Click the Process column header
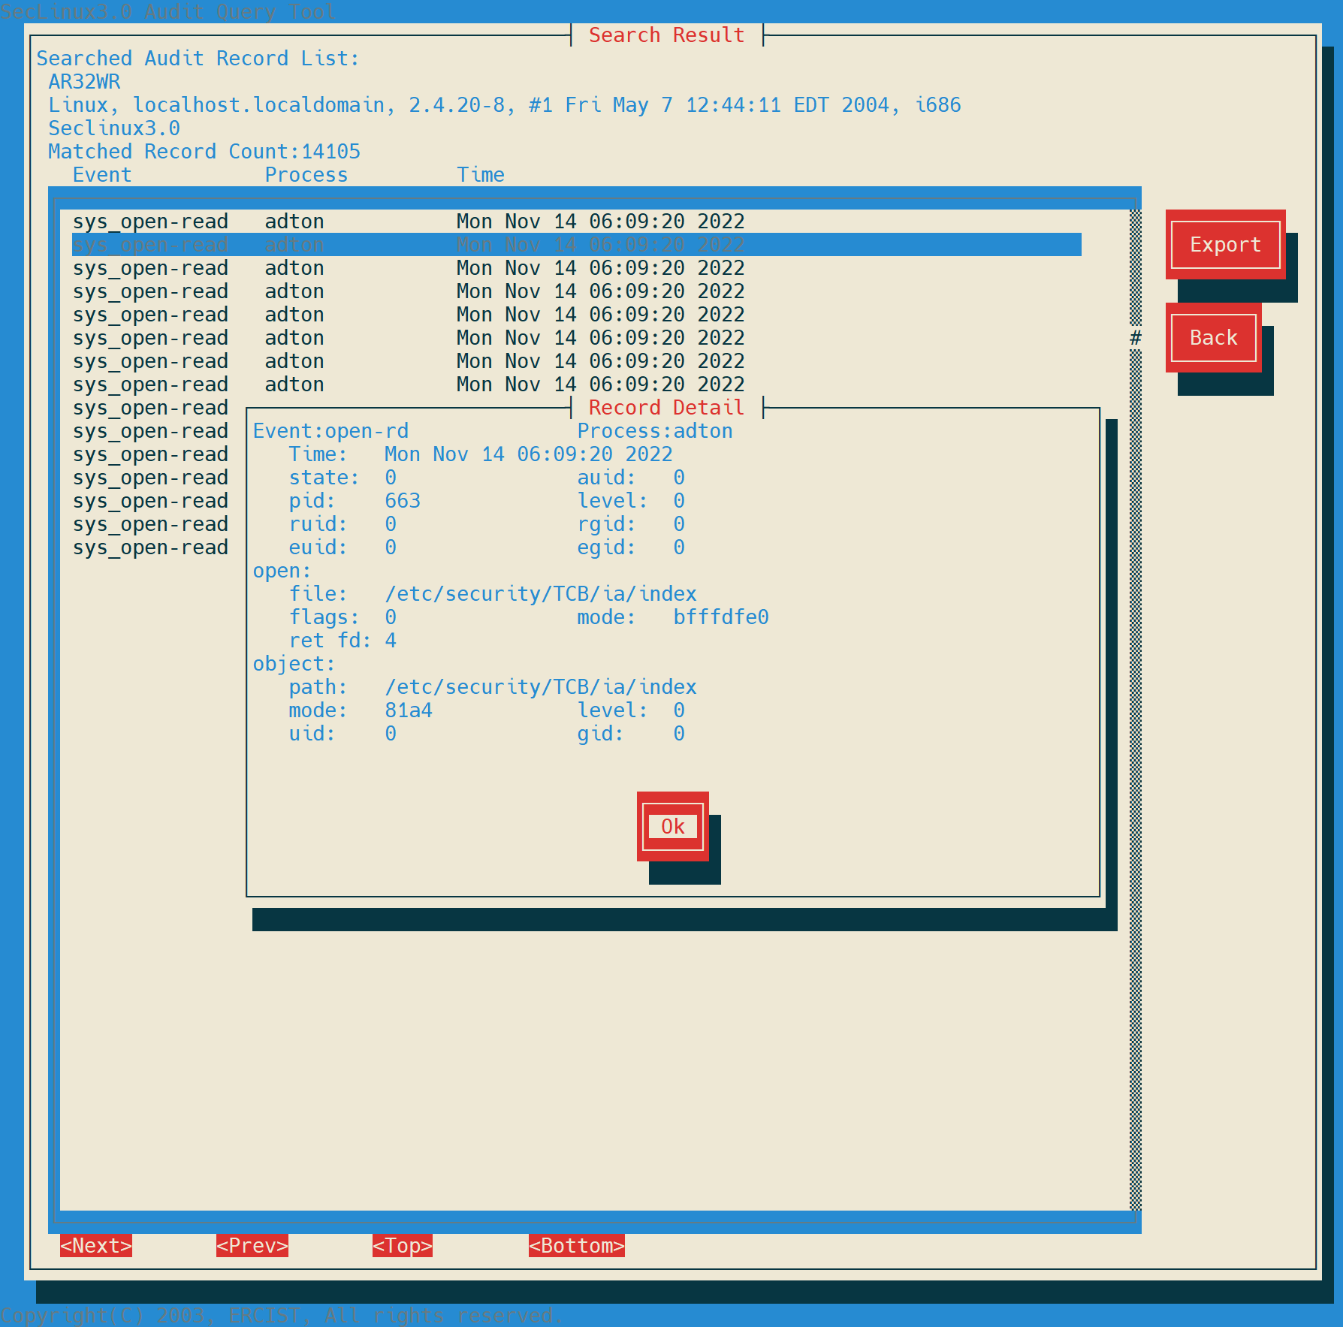This screenshot has width=1343, height=1327. point(306,175)
